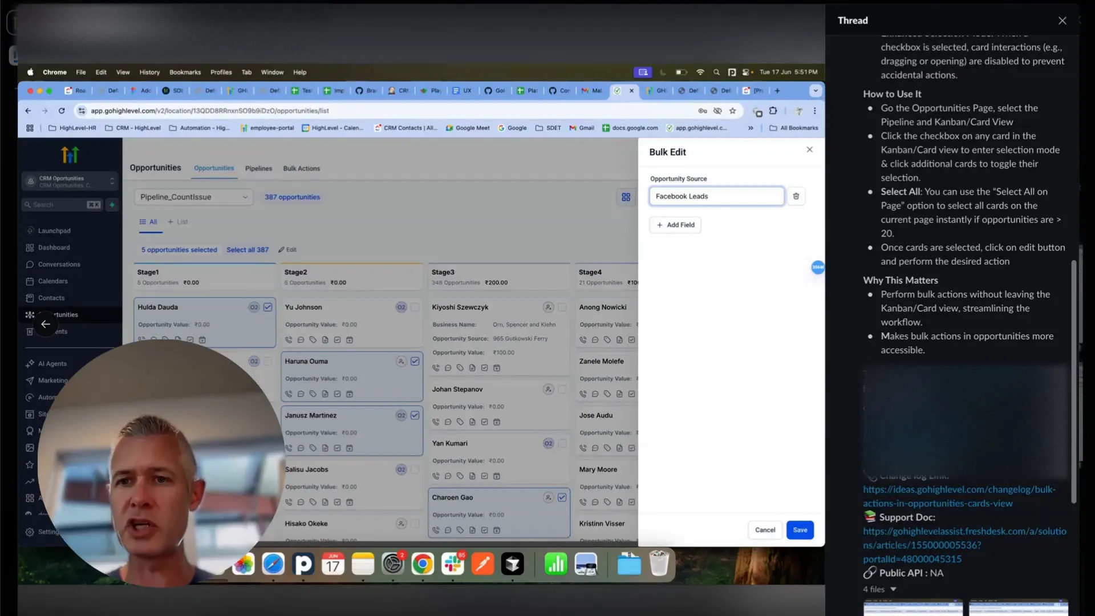Open Calendars in the CRM sidebar
This screenshot has width=1095, height=616.
pos(52,281)
